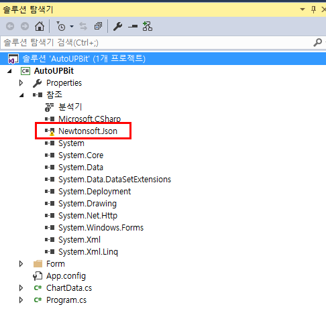The height and width of the screenshot is (325, 326).
Task: Click the wrench icon beside Properties
Action: click(38, 83)
